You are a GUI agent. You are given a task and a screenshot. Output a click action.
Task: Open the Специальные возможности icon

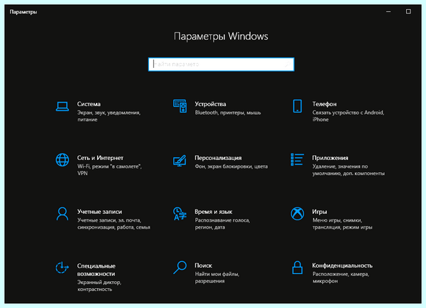[62, 268]
